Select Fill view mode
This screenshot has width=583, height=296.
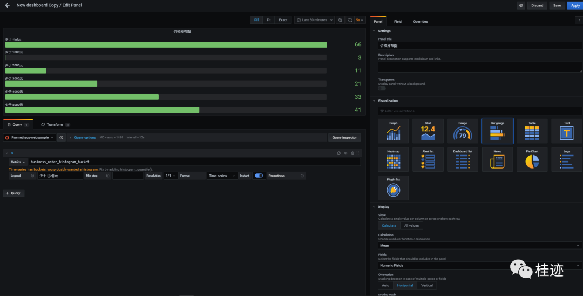pos(256,20)
